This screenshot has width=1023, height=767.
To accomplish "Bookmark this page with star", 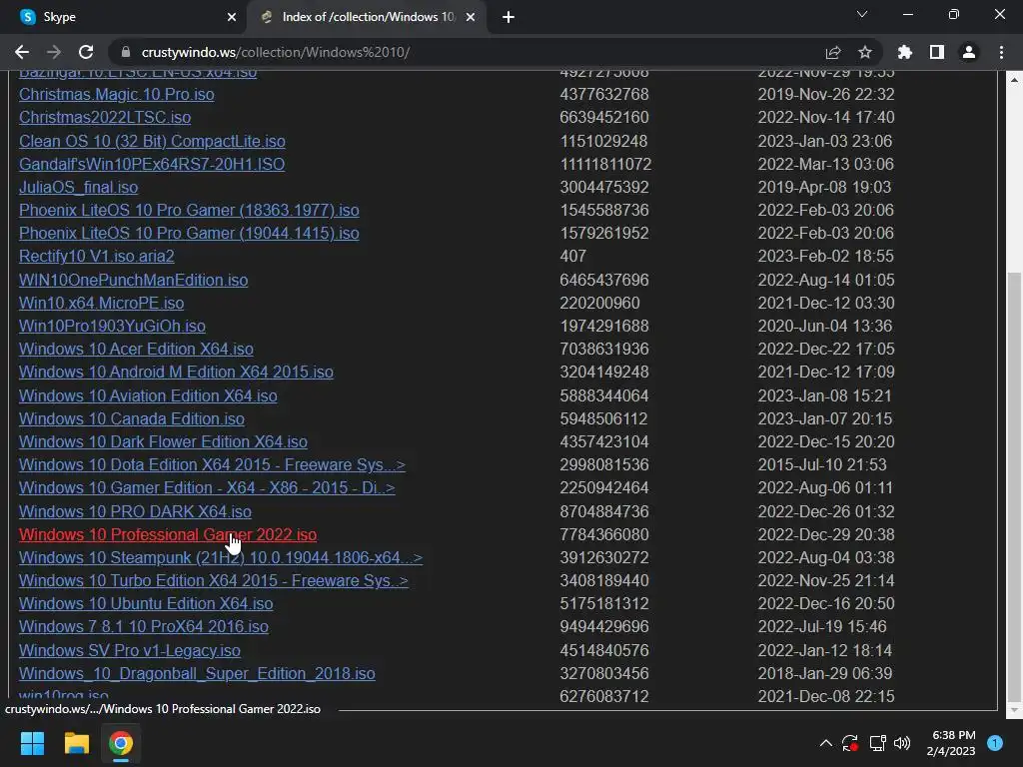I will coord(864,52).
